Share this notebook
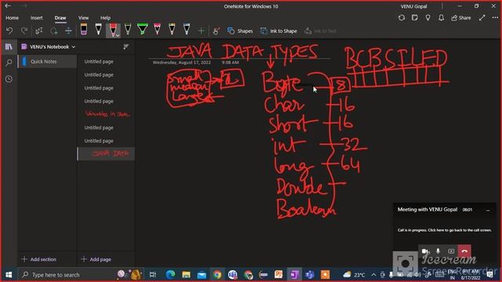This screenshot has width=502, height=282. pos(461,18)
